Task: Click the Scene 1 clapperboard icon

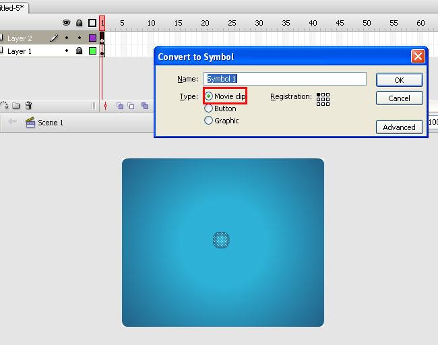Action: (30, 123)
